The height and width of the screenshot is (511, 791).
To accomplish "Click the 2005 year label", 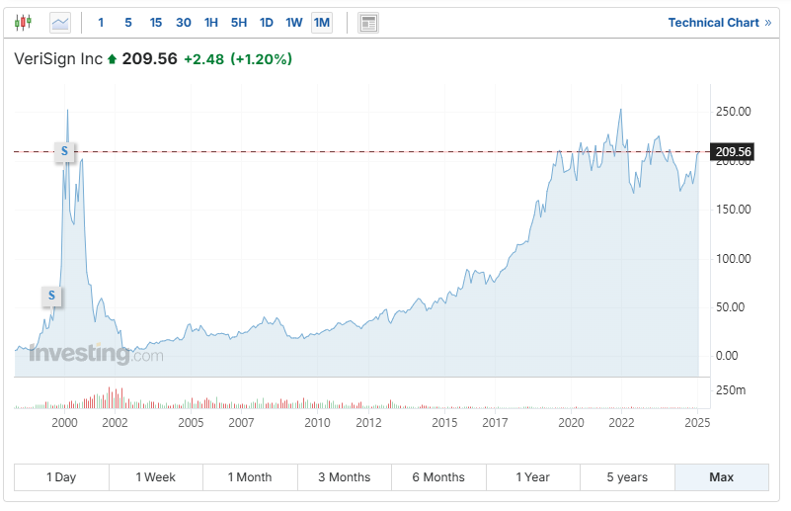I will (191, 423).
